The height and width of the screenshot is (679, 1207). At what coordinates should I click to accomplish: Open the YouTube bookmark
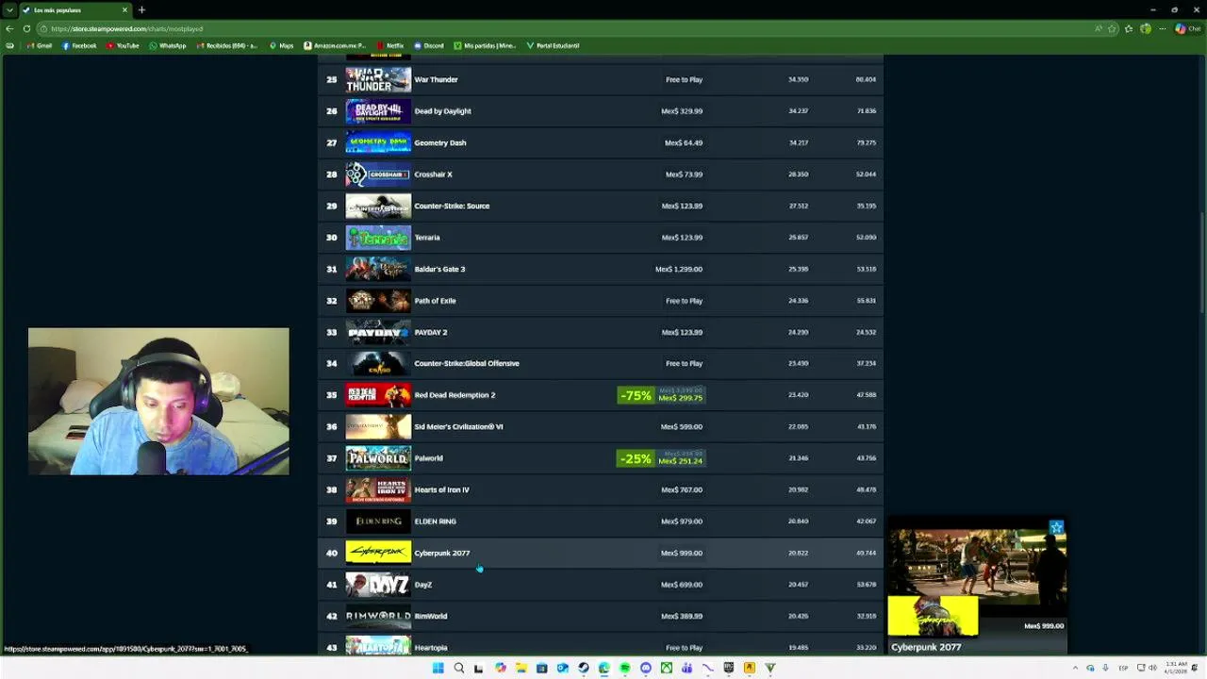123,45
